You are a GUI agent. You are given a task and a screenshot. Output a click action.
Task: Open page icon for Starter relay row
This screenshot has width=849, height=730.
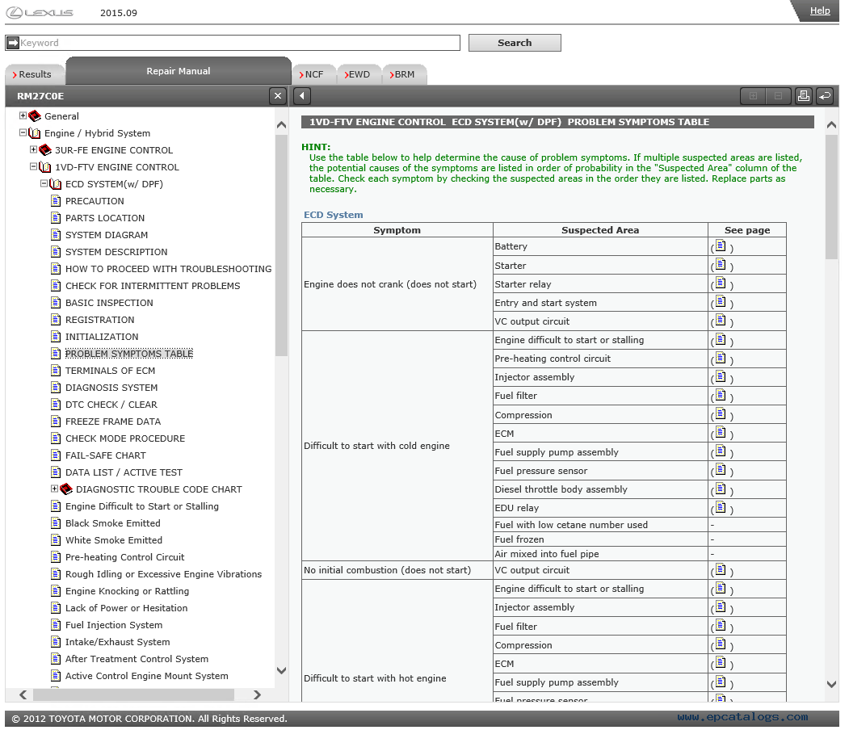721,283
